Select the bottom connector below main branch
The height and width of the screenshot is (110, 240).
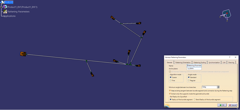click(92, 74)
